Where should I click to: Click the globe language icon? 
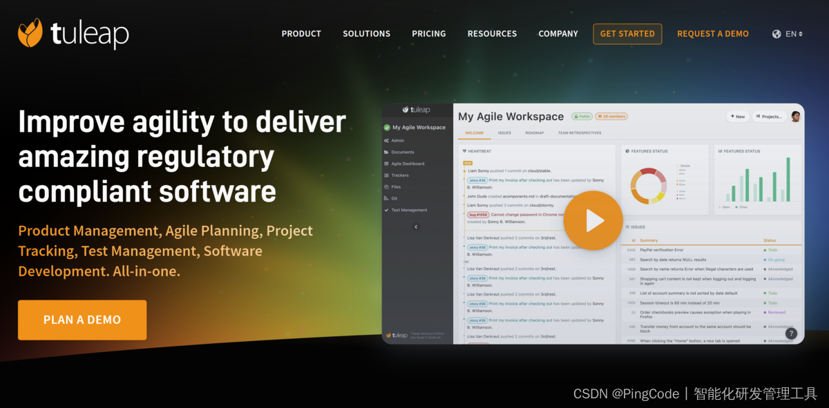click(776, 34)
